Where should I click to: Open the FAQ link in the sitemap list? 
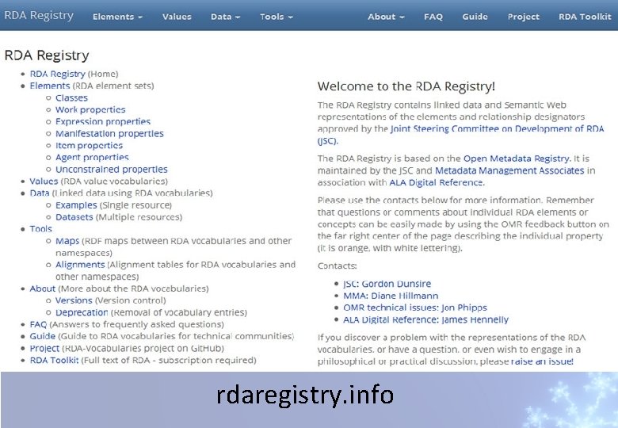pyautogui.click(x=38, y=324)
